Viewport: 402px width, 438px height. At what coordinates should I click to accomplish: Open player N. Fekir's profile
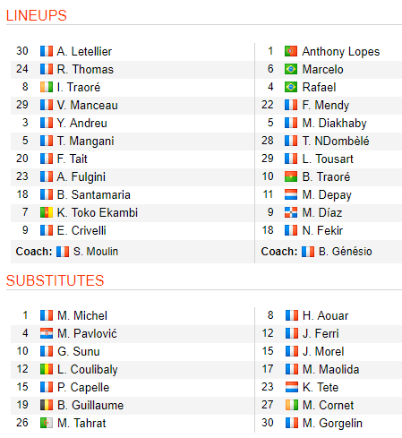tap(322, 230)
